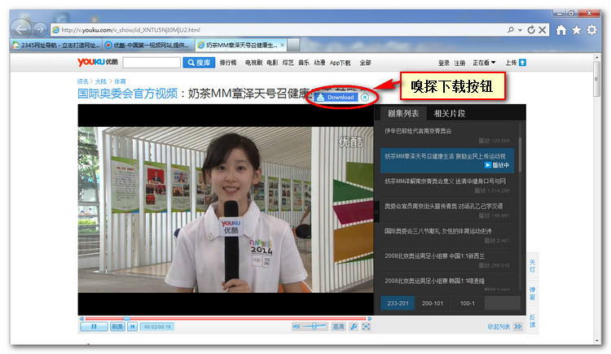Toggle 关灯 lights-off mode
Viewport: 611px width, 354px height.
(x=532, y=265)
